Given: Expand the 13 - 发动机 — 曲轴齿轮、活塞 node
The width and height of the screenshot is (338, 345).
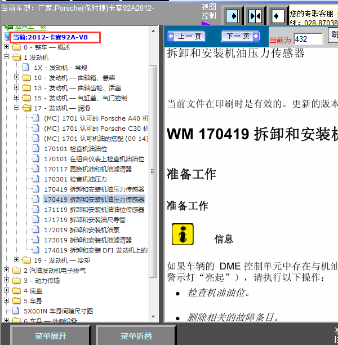Looking at the screenshot, I should [x=16, y=87].
